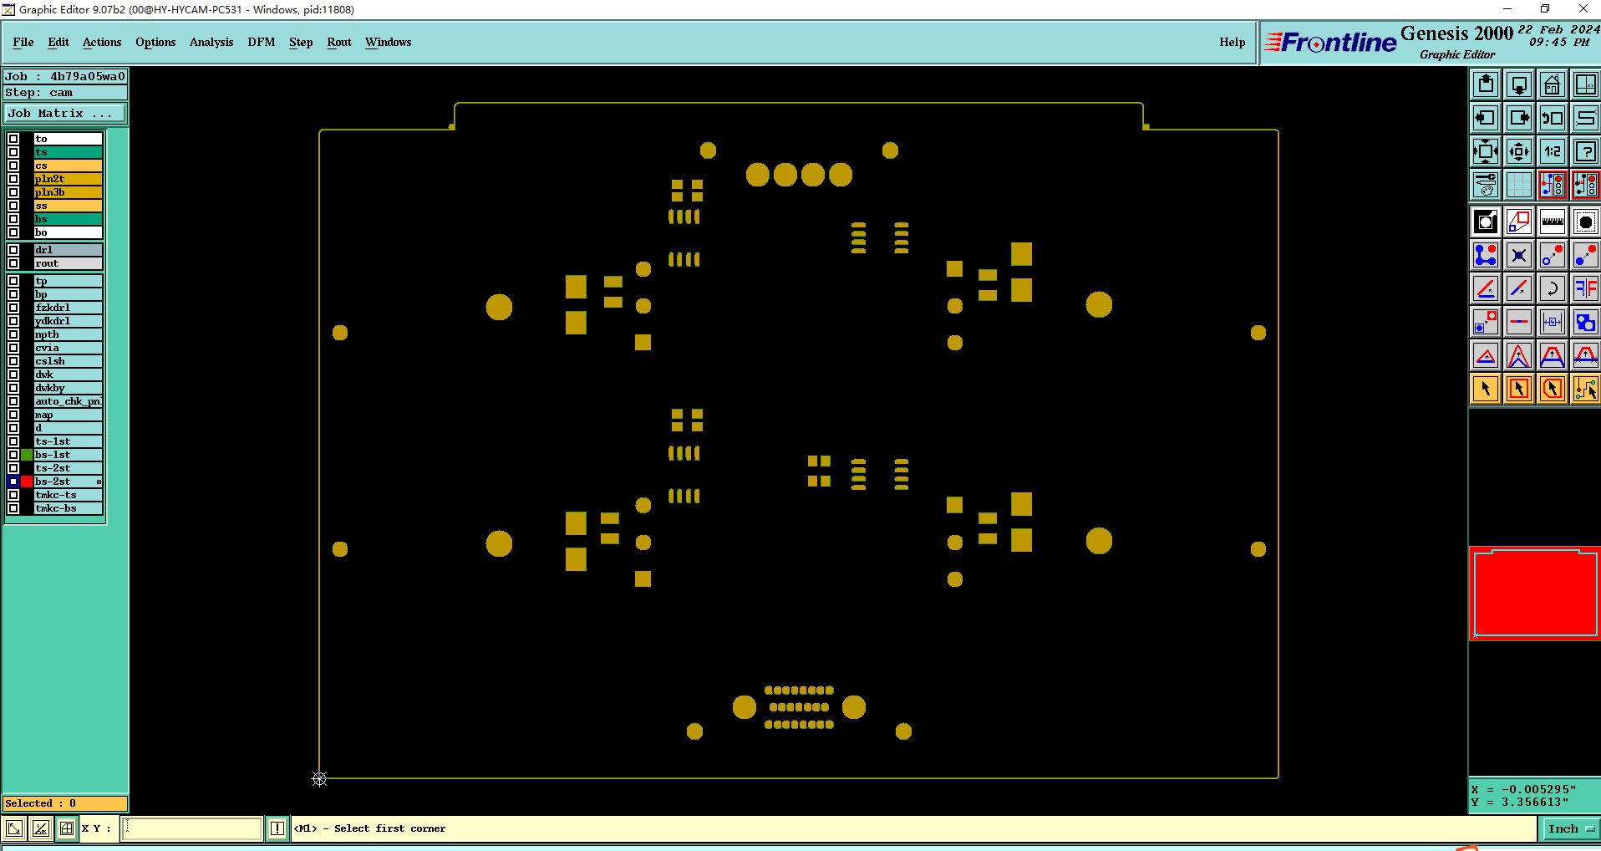Open the File menu
This screenshot has width=1601, height=851.
23,42
